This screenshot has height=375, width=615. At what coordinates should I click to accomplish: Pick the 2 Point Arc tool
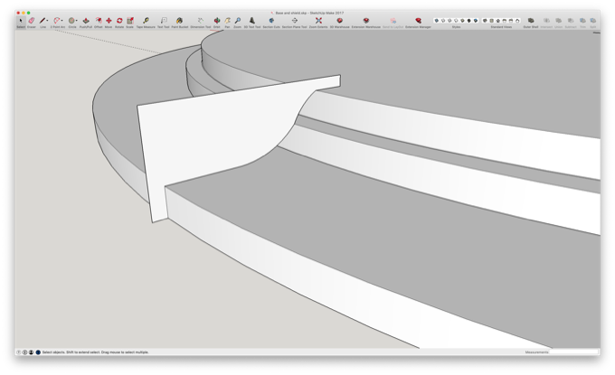point(57,21)
